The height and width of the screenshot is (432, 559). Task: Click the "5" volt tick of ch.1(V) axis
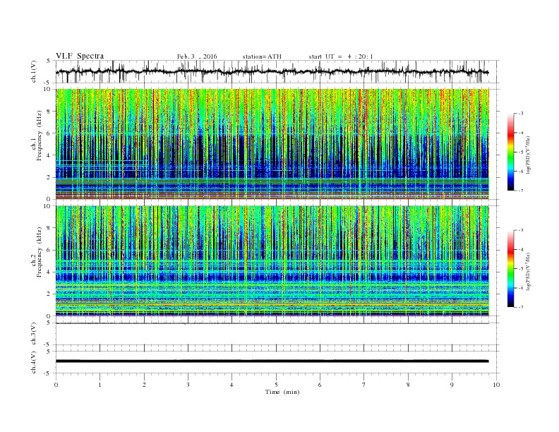tap(49, 61)
